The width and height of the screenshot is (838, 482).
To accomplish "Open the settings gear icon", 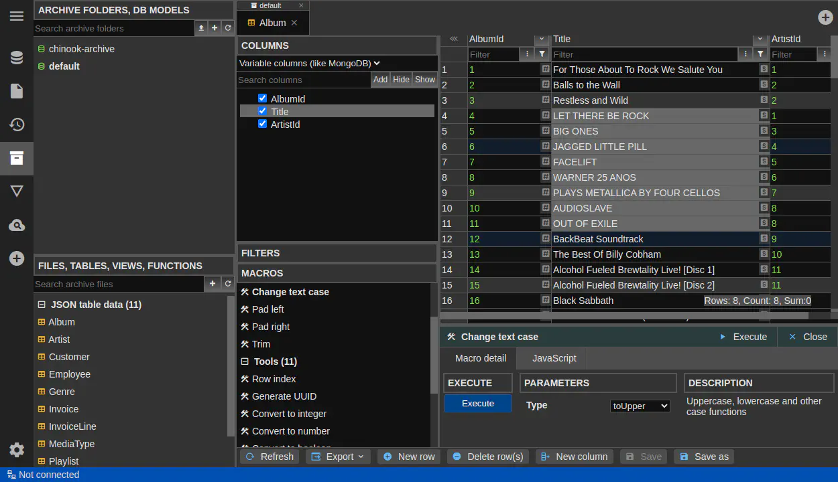I will coord(17,449).
